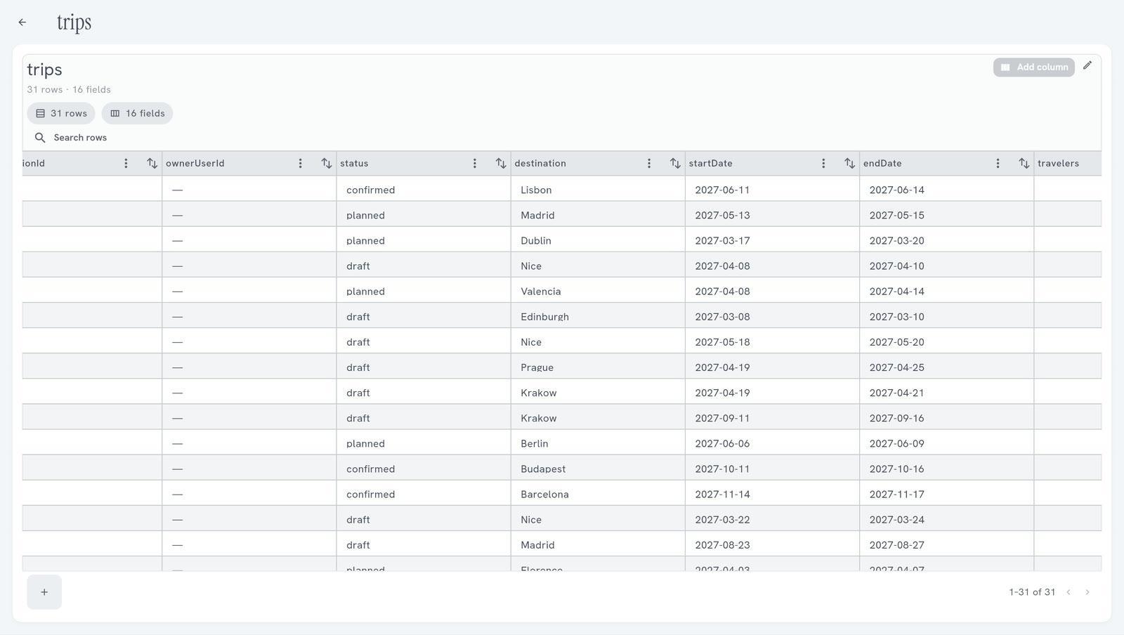Click the 31 rows chip
Viewport: 1124px width, 635px height.
61,113
